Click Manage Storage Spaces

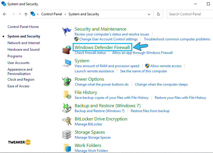93,137
